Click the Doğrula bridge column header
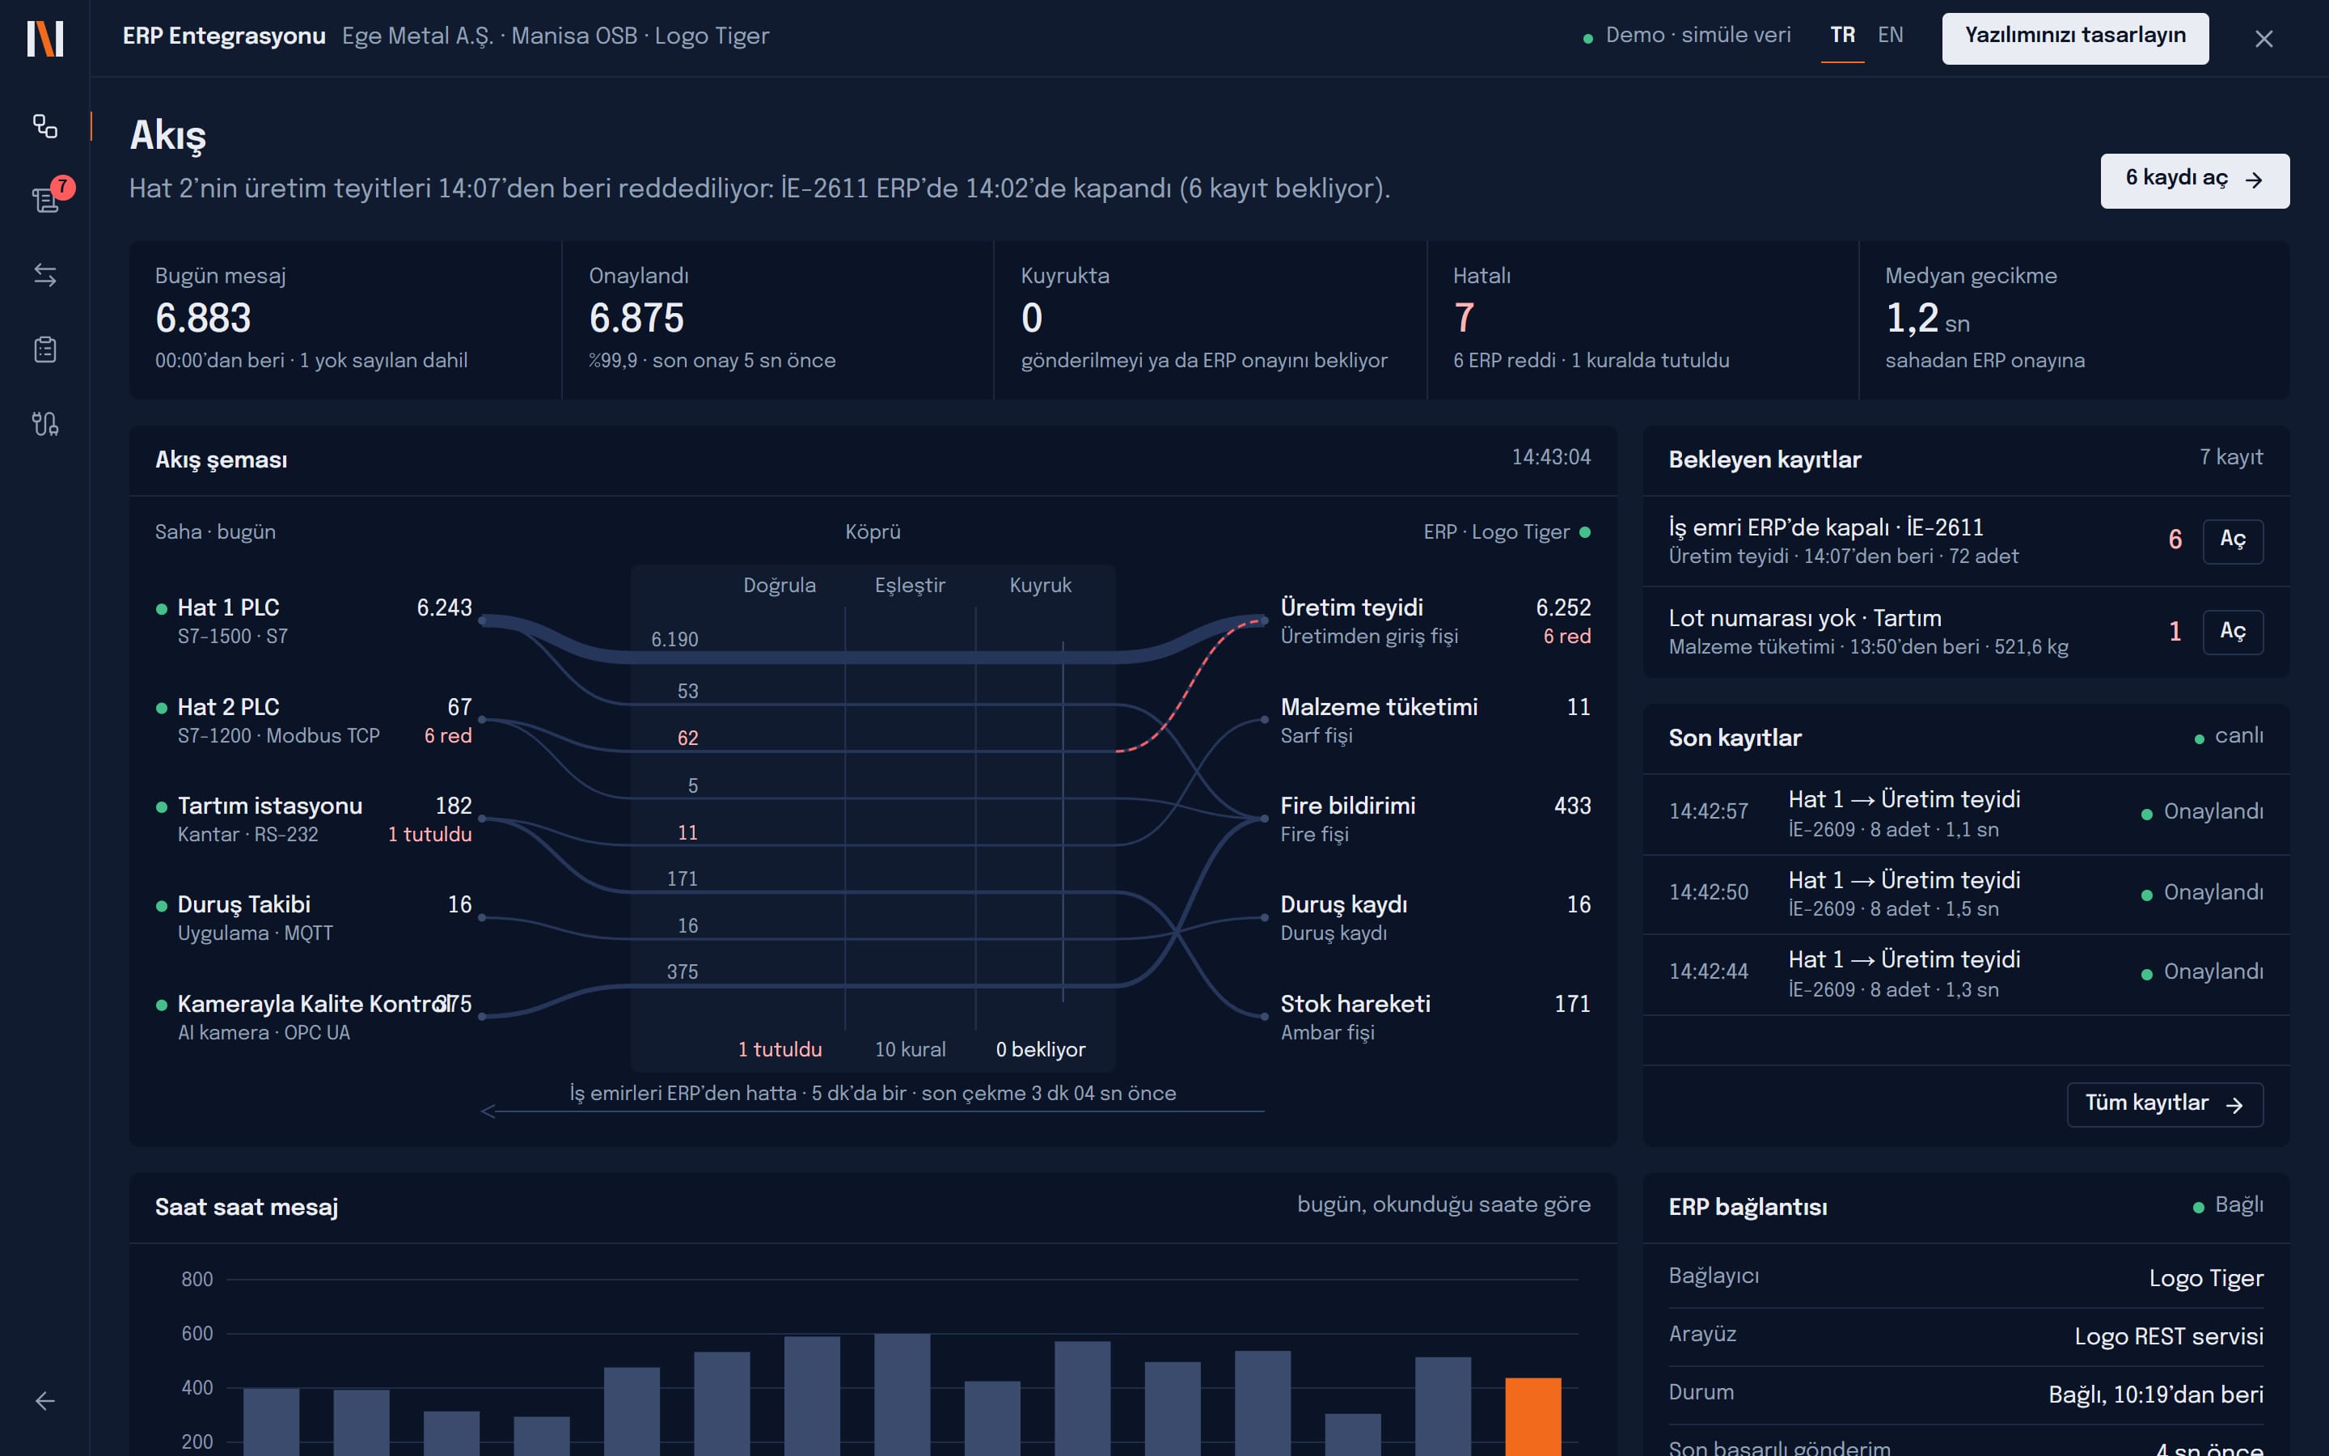 click(780, 586)
